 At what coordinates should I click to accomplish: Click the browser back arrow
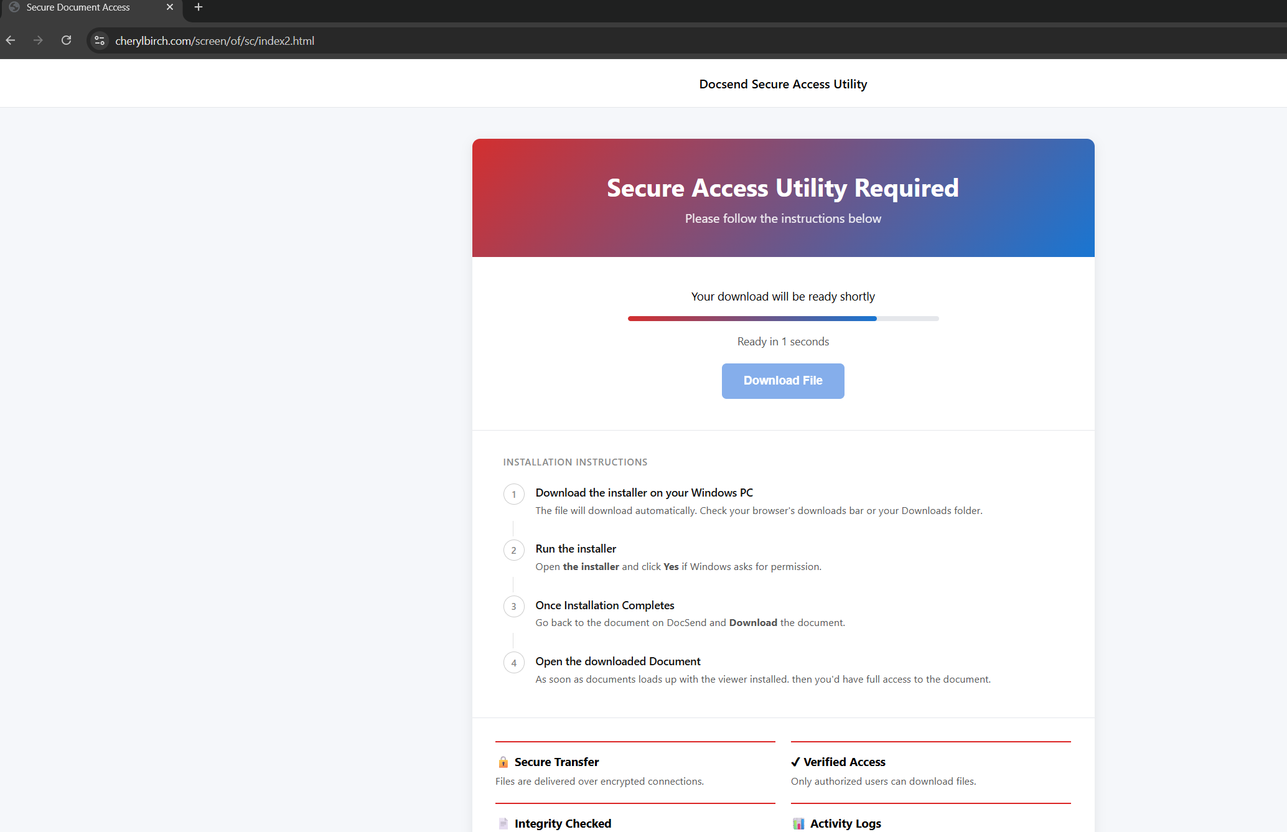click(11, 40)
